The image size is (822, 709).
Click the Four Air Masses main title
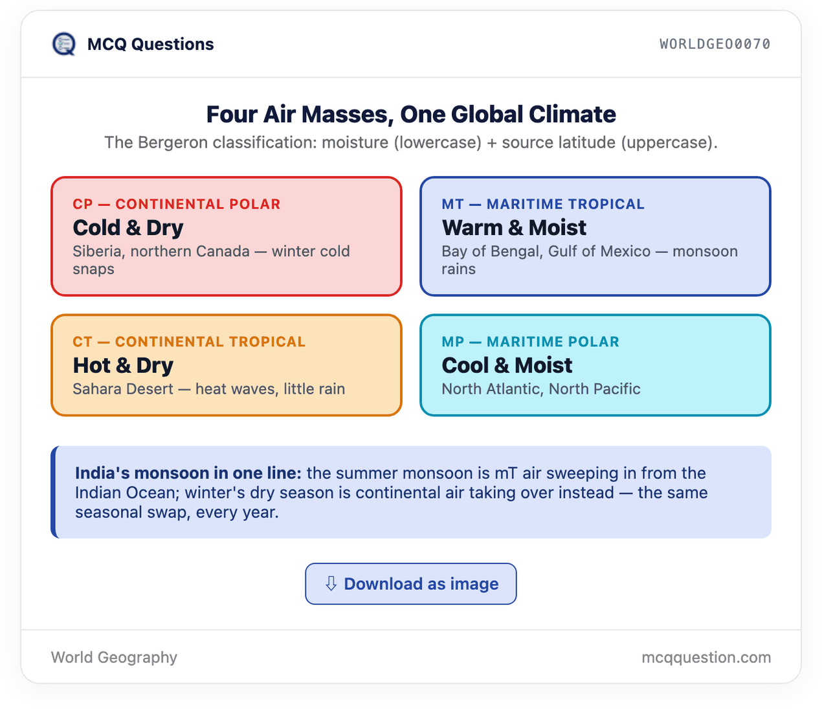tap(411, 115)
